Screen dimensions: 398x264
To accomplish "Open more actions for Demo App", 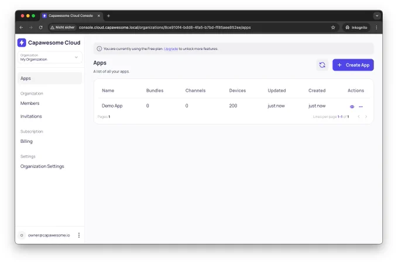I will [361, 107].
